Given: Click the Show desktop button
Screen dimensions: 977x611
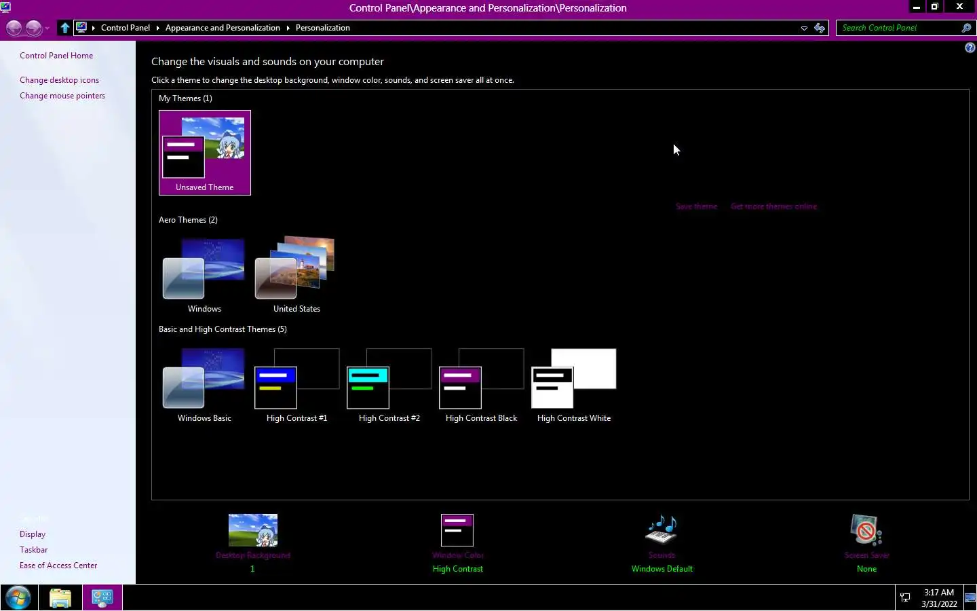Looking at the screenshot, I should point(970,597).
